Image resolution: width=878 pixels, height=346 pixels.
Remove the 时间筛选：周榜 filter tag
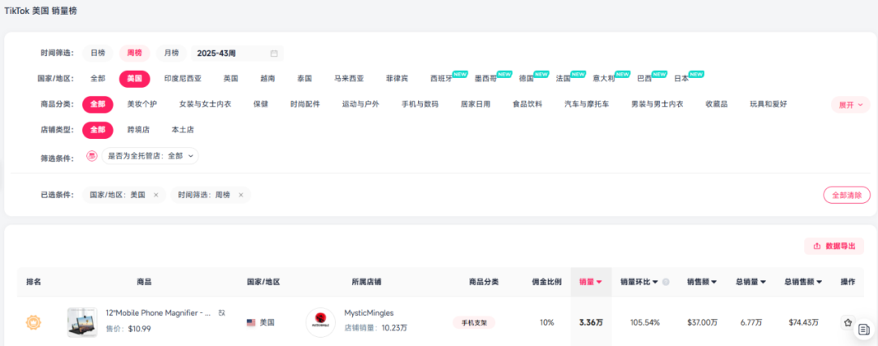pyautogui.click(x=241, y=195)
